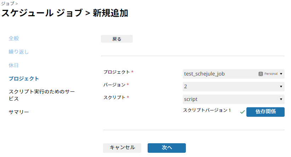Viewport: 291px width, 157px height.
Task: Click the 次へ button
Action: 167,148
